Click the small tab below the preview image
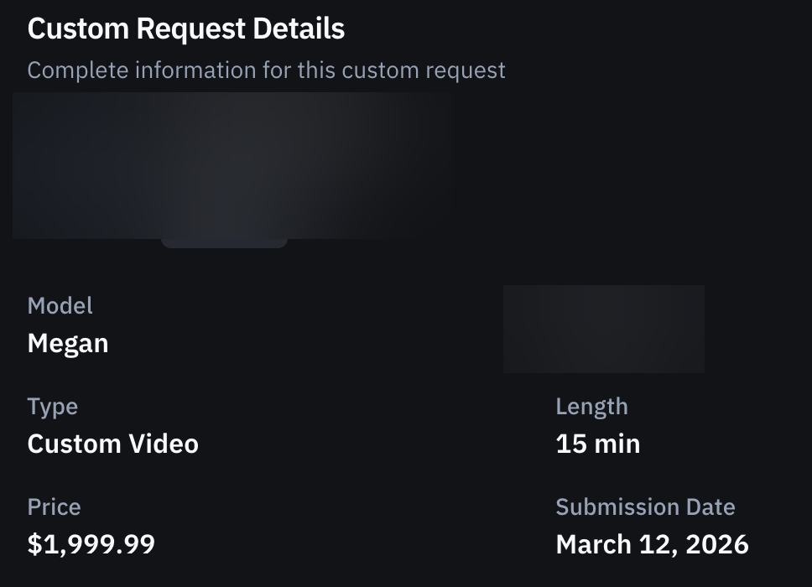The image size is (812, 587). tap(224, 243)
